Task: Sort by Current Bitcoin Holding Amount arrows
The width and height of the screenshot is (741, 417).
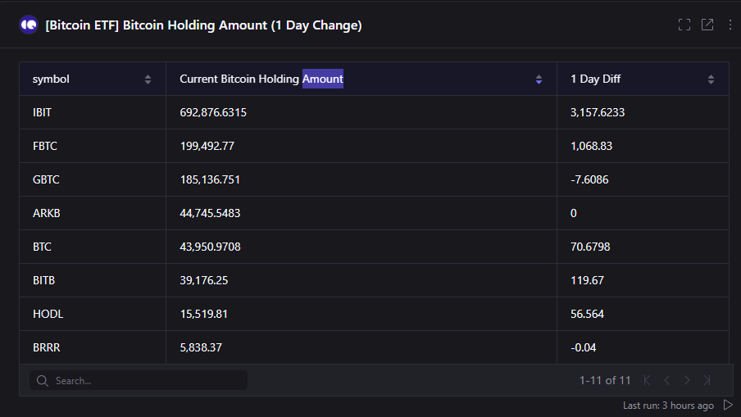Action: coord(539,79)
